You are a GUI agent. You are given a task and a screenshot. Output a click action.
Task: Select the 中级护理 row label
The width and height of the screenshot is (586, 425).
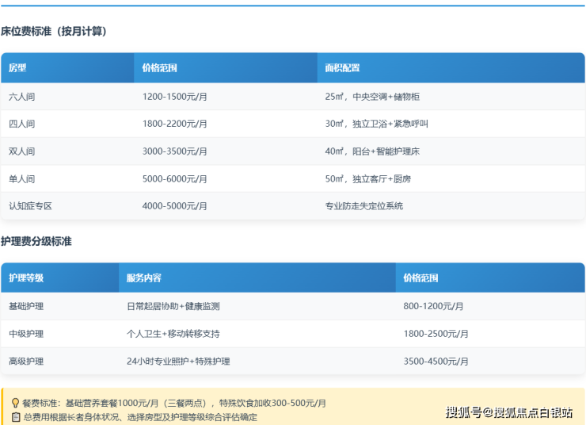26,334
